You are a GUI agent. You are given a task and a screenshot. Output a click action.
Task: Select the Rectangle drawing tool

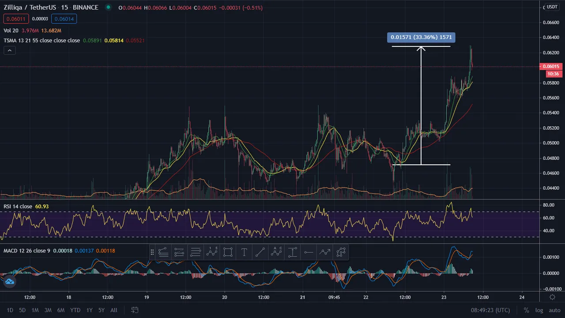point(228,252)
